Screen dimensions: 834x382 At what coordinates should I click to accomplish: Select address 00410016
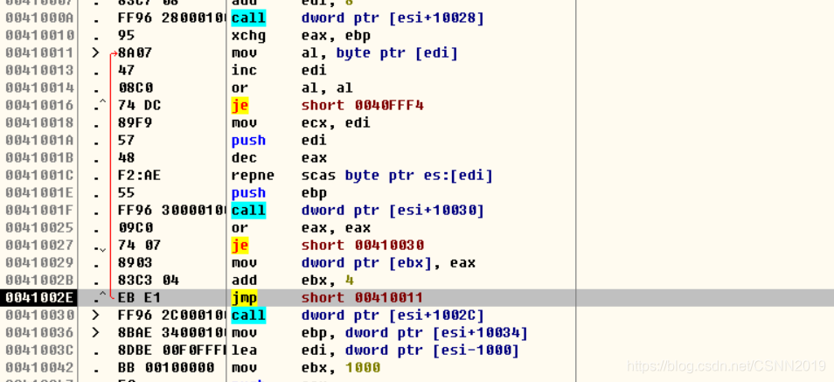pos(39,106)
